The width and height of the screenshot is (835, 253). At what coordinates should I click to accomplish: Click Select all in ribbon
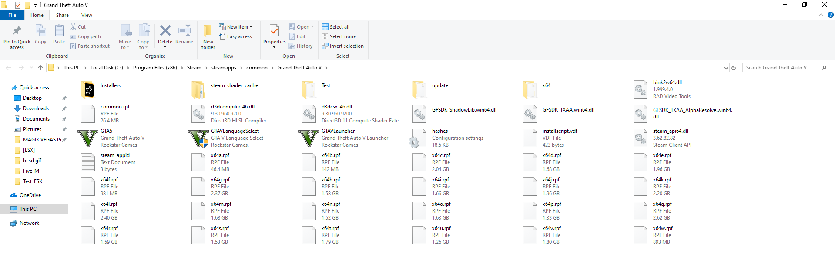coord(335,27)
